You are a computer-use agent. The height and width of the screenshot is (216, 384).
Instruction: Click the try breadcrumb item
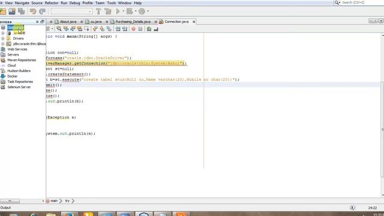pos(67,201)
